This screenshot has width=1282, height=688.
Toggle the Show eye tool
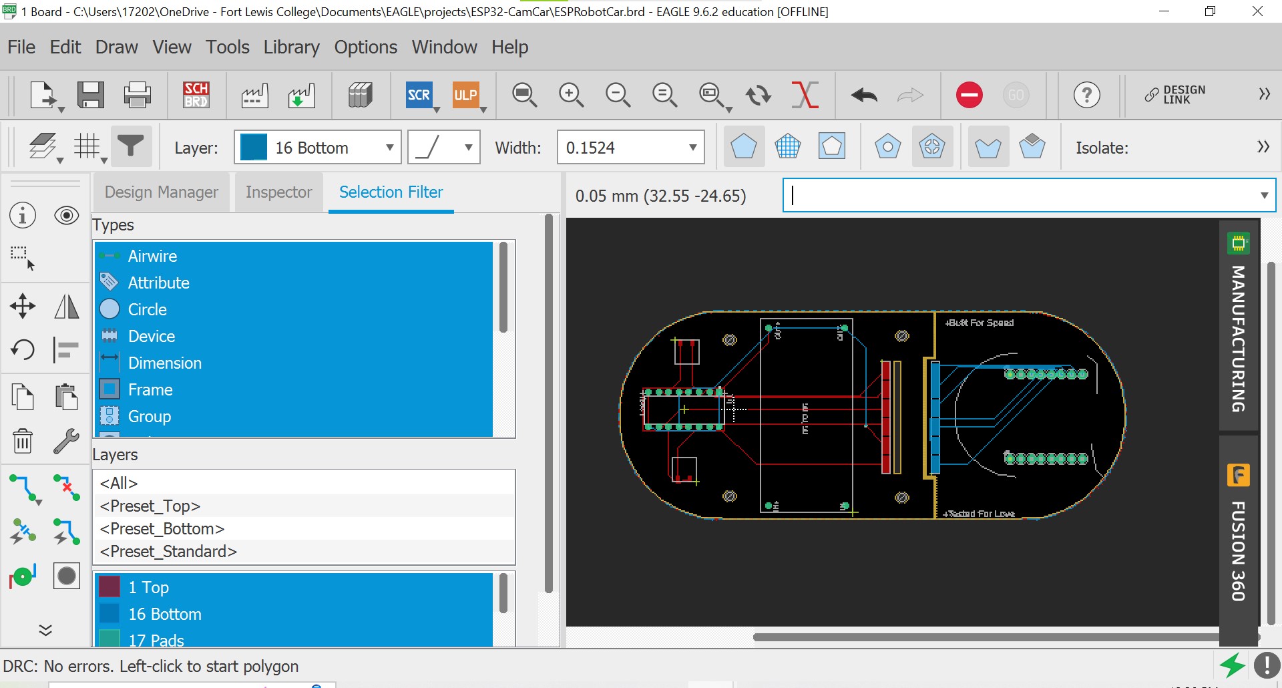[x=66, y=216]
